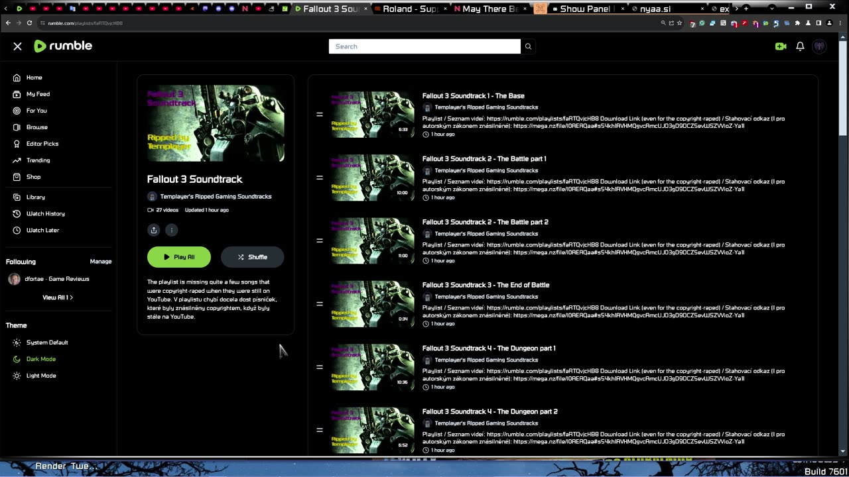Click the For You sidebar icon
Image resolution: width=849 pixels, height=477 pixels.
point(17,111)
